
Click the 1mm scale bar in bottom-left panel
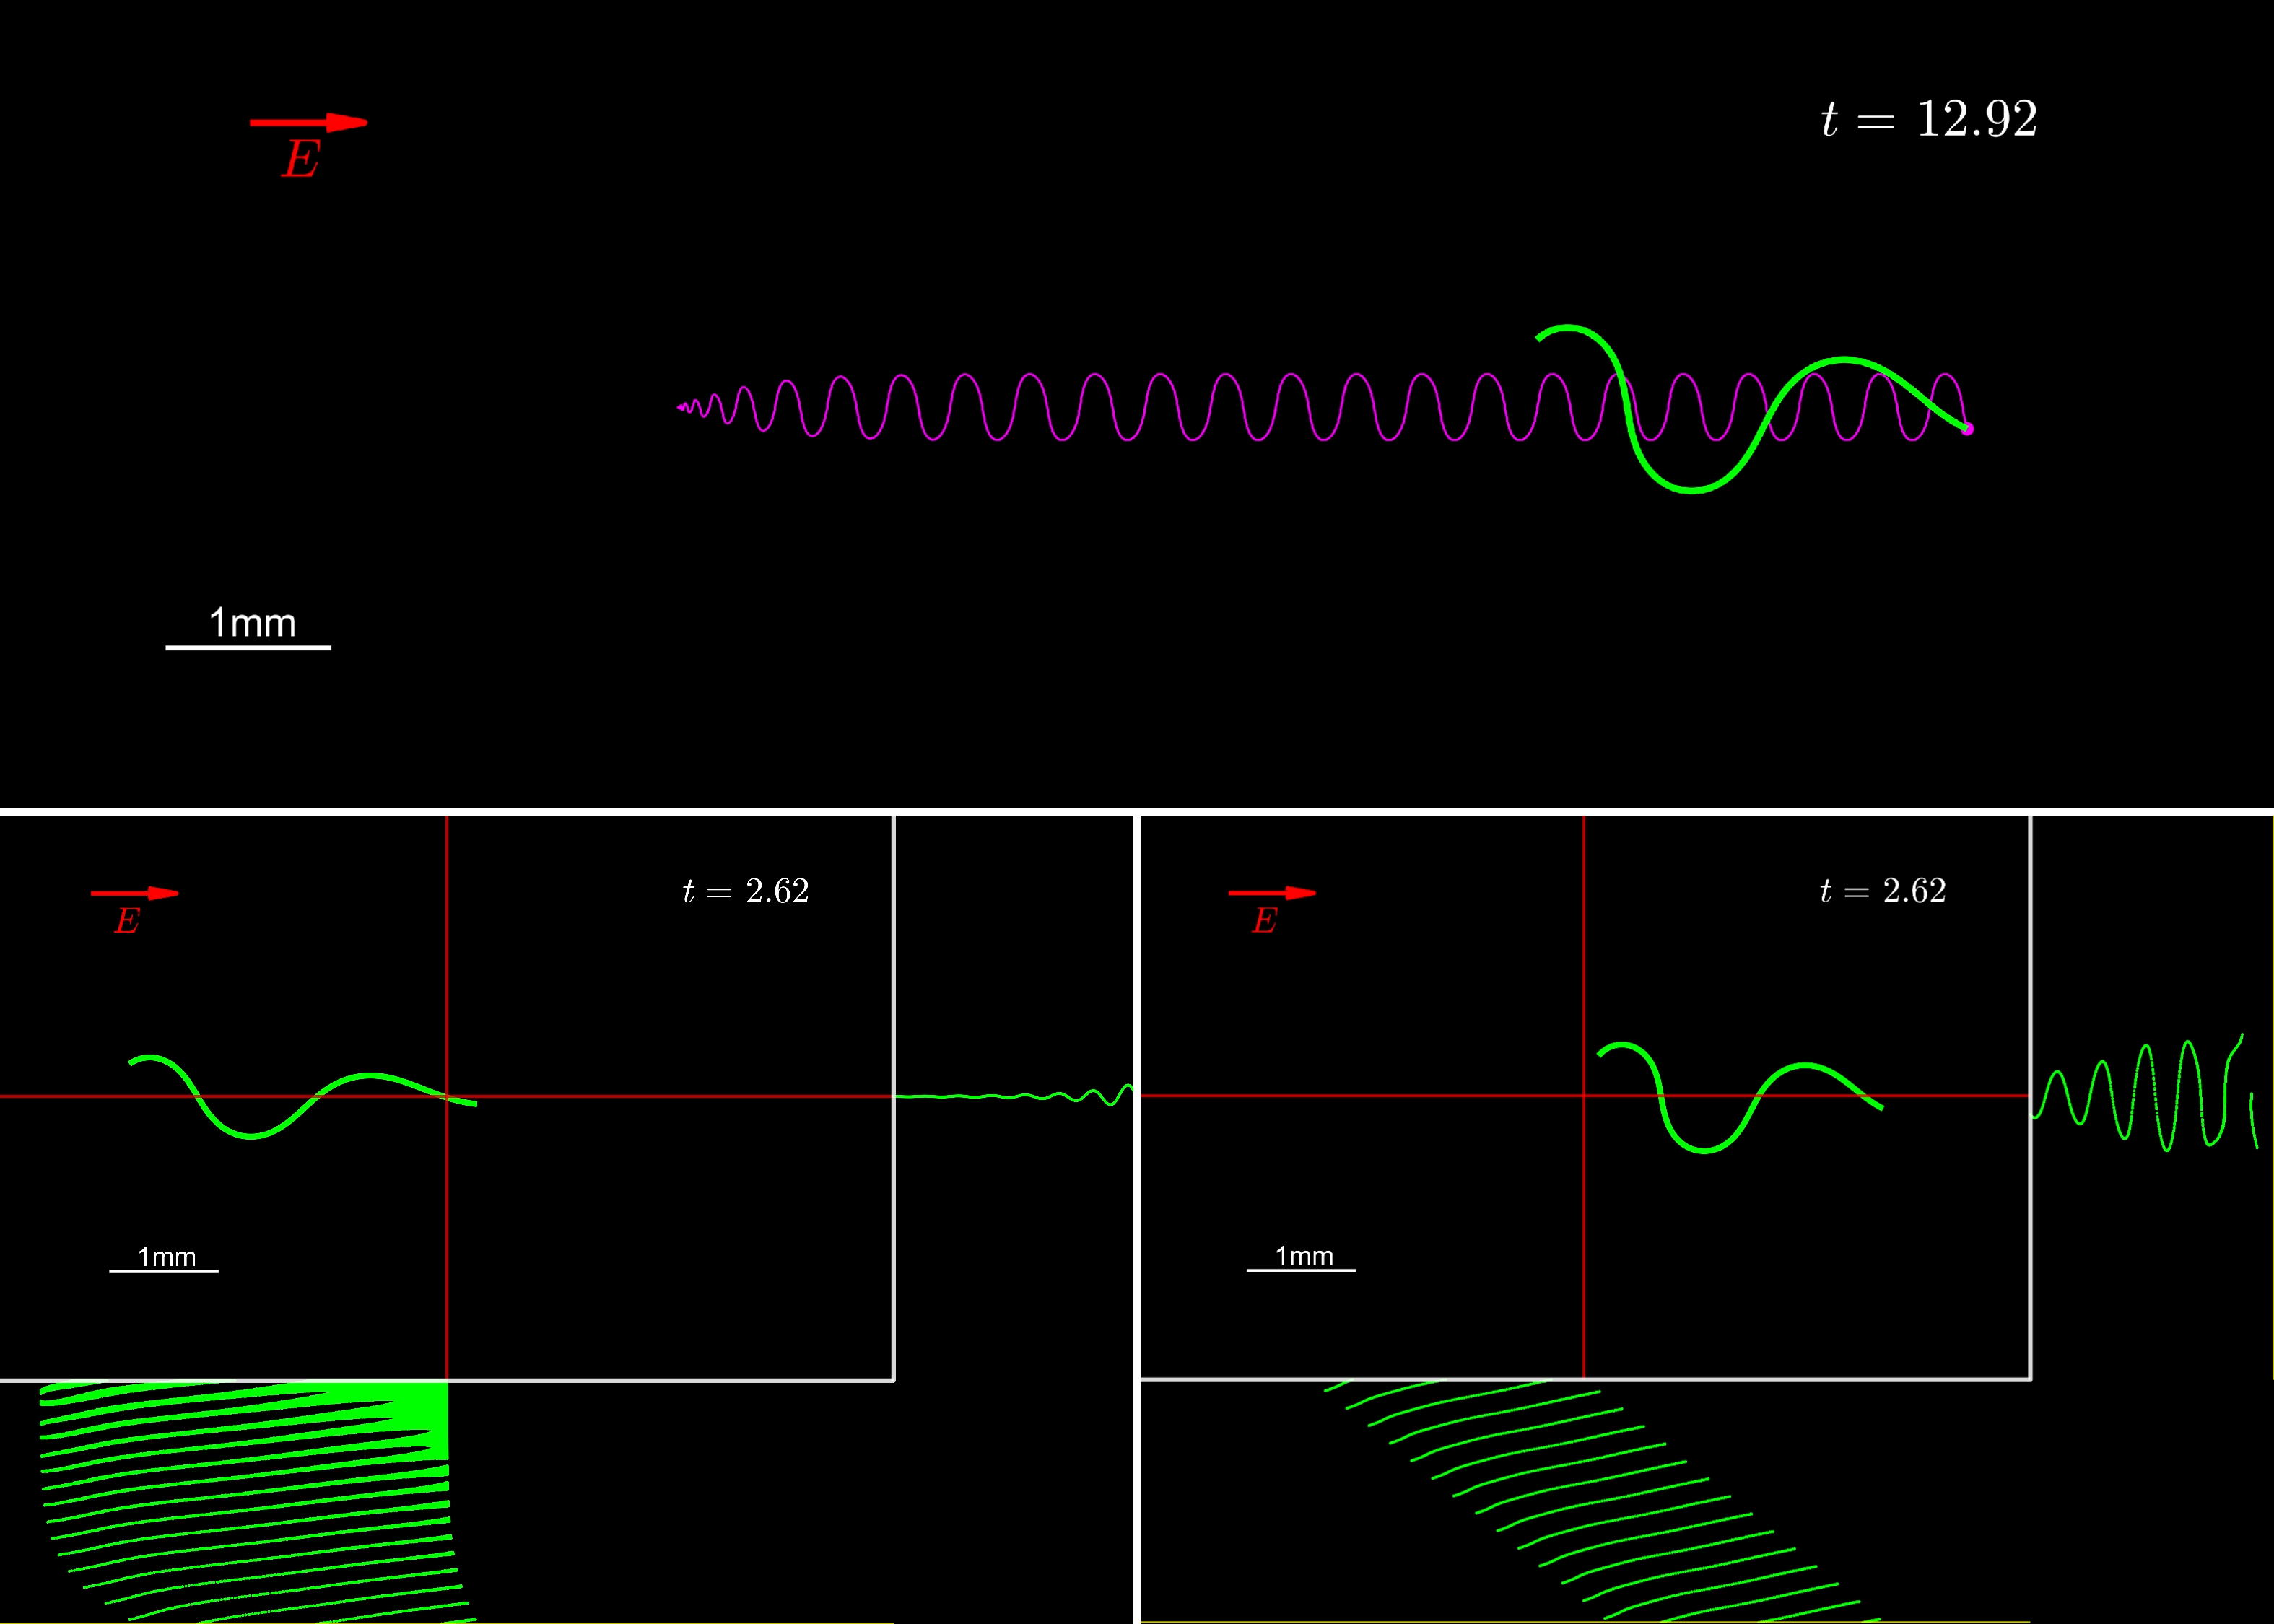click(164, 1270)
